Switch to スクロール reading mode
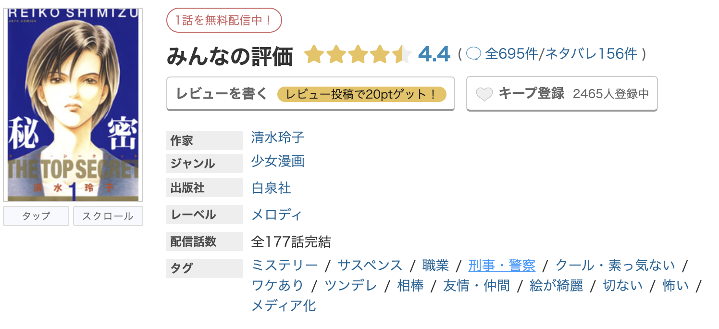719x329 pixels. [x=108, y=215]
